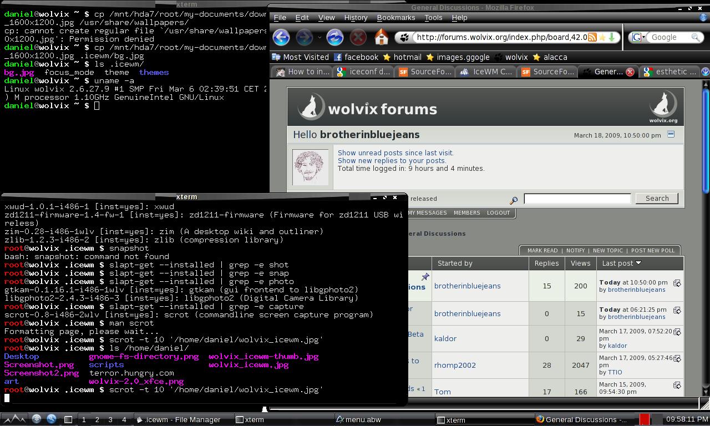710x426 pixels.
Task: Click the user avatar sketch image
Action: [x=310, y=167]
